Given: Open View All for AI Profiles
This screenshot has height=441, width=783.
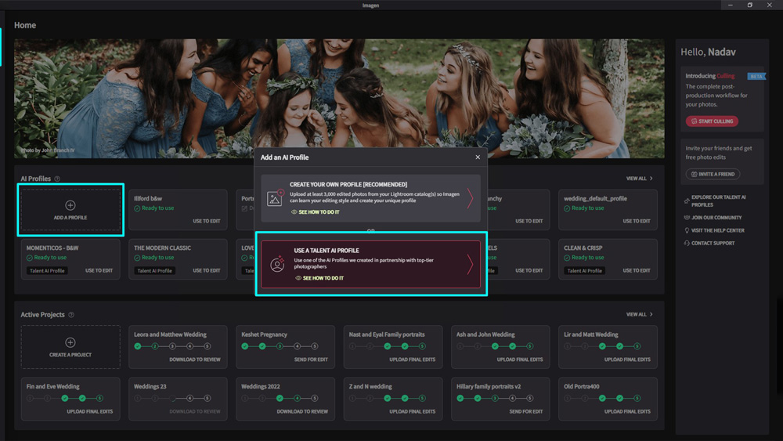Looking at the screenshot, I should click(x=639, y=179).
